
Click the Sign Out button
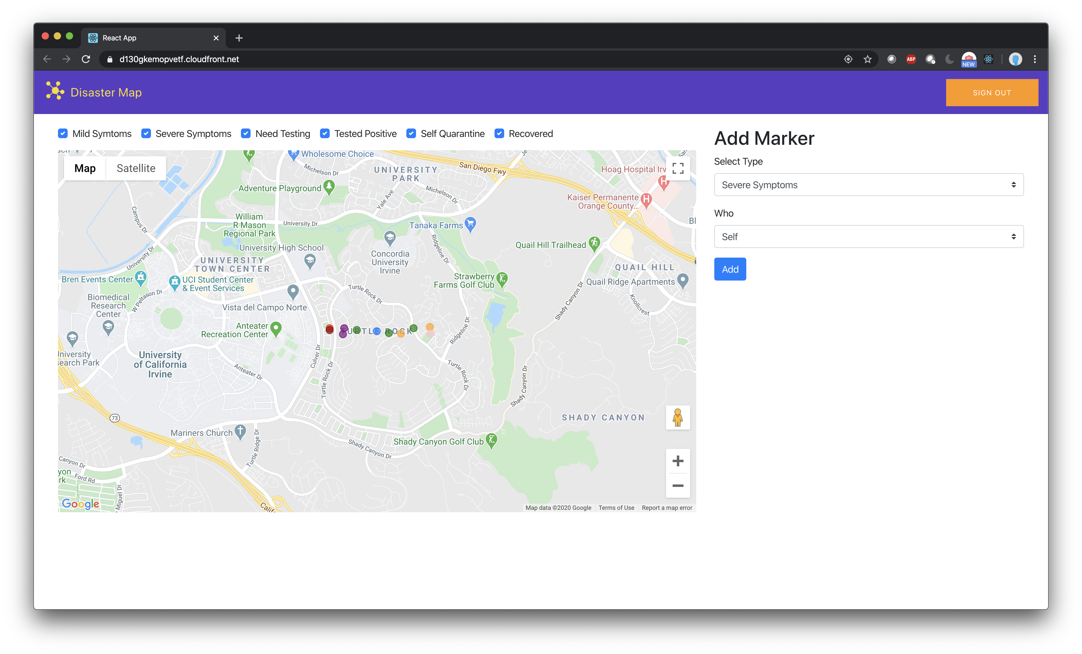coord(991,93)
